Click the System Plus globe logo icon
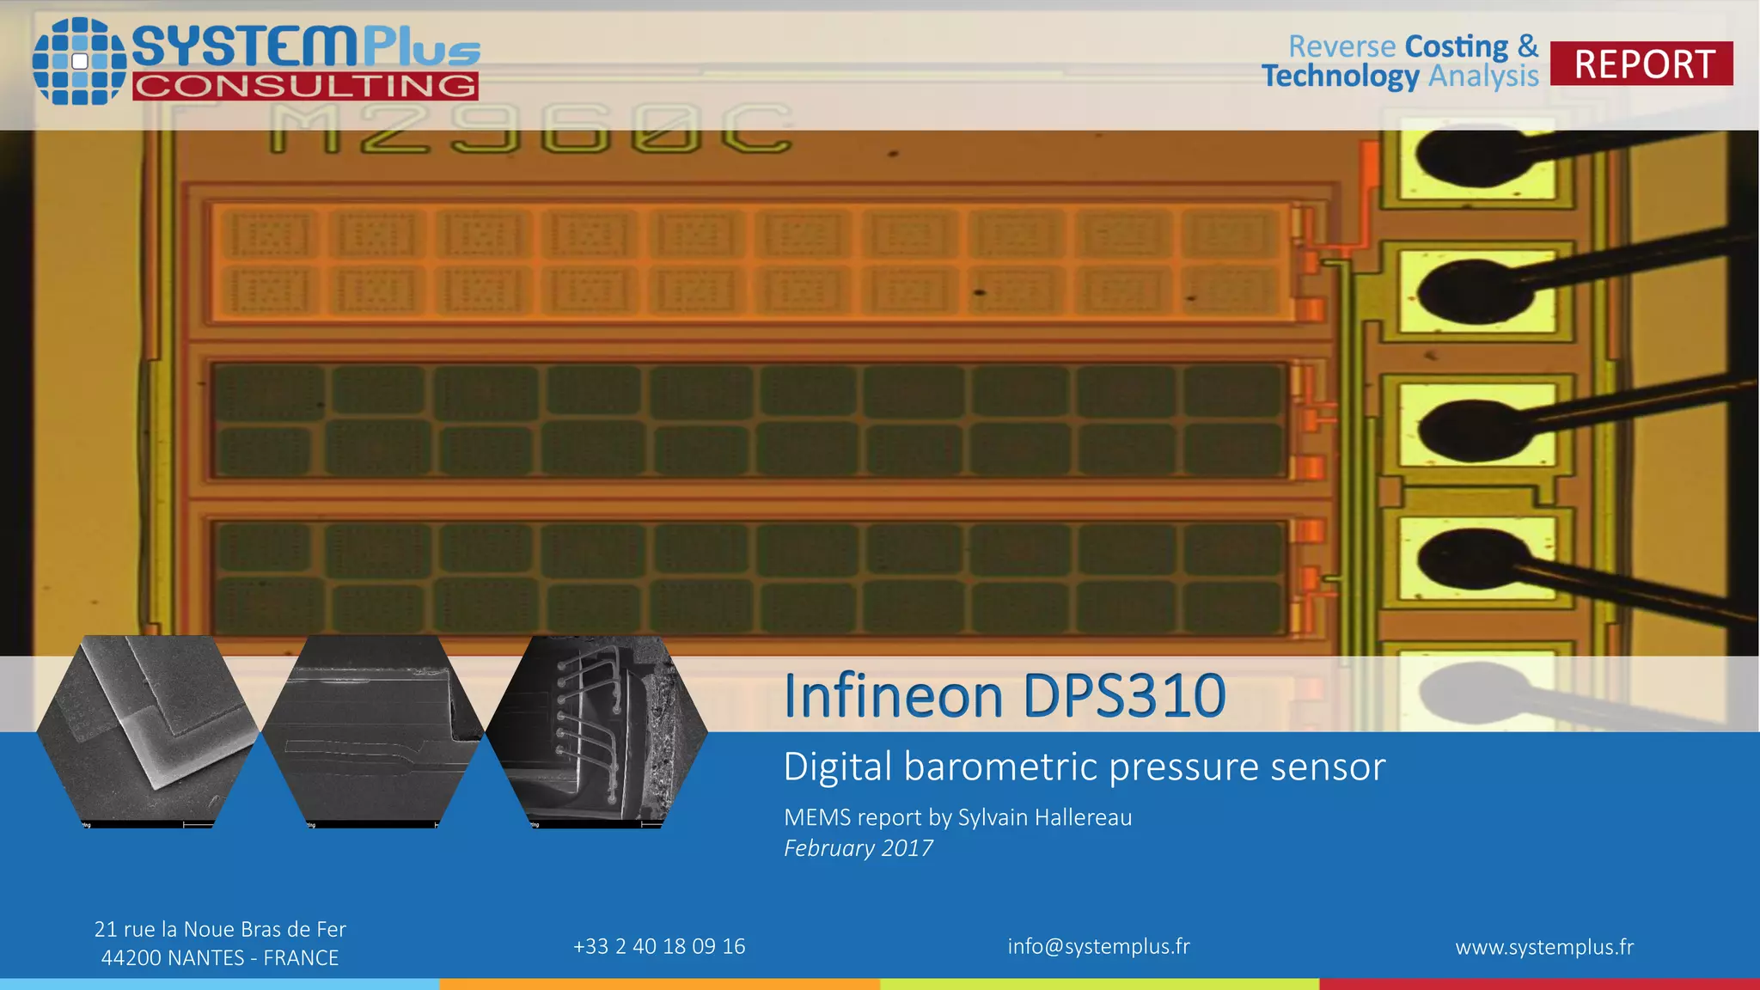Viewport: 1760px width, 990px height. [79, 61]
